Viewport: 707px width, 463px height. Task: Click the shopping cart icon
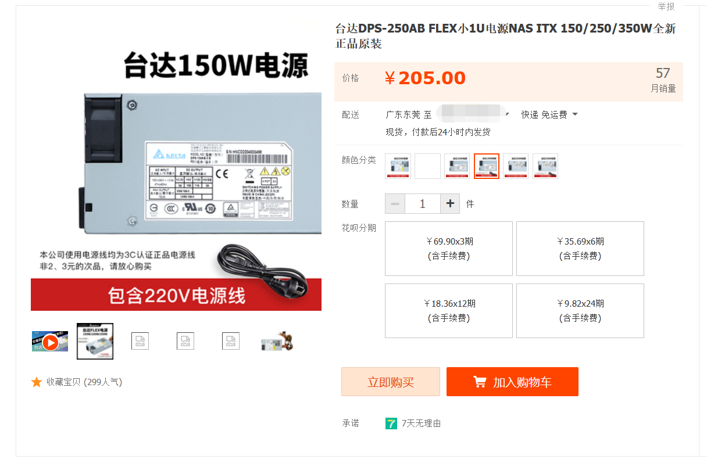(x=480, y=382)
